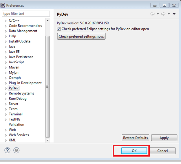Select TestNG preferences category
This screenshot has width=181, height=164.
coord(14,119)
